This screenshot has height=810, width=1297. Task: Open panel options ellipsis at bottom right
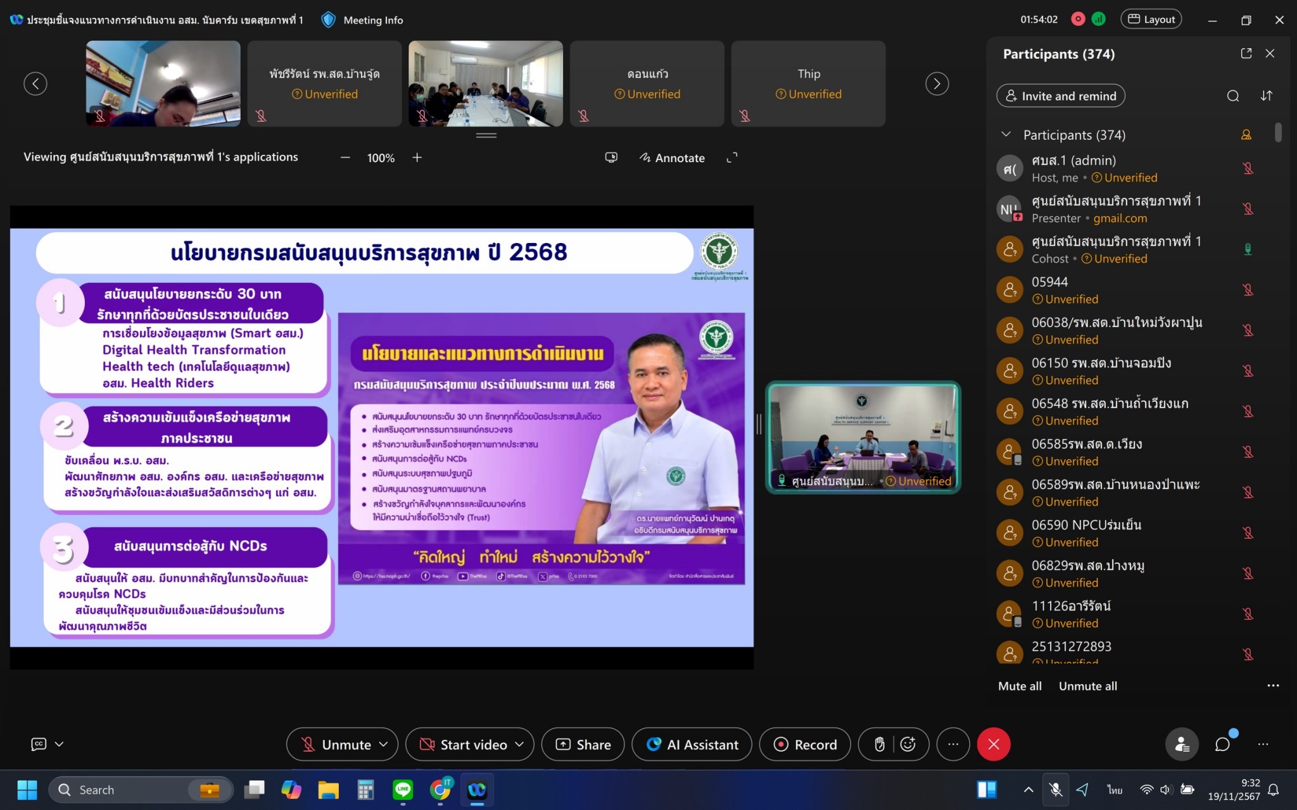point(1263,744)
